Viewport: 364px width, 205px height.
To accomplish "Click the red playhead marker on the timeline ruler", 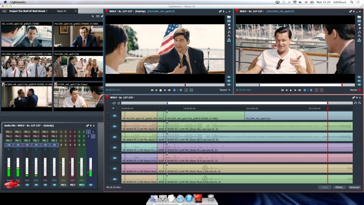I will (x=328, y=109).
